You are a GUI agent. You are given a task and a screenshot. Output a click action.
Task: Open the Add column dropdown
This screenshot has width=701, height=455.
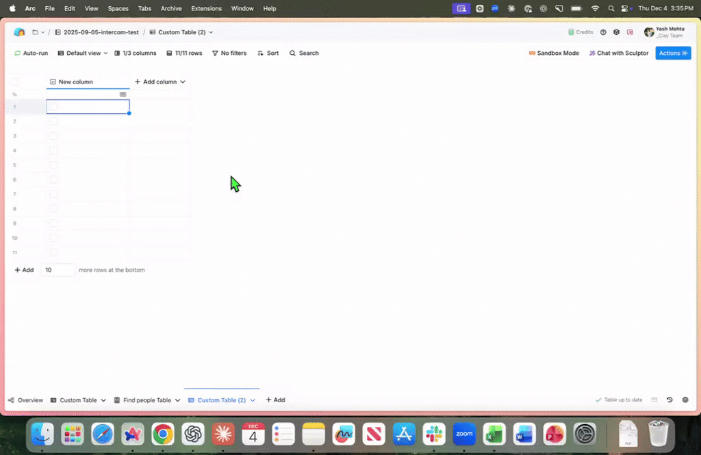pyautogui.click(x=160, y=82)
